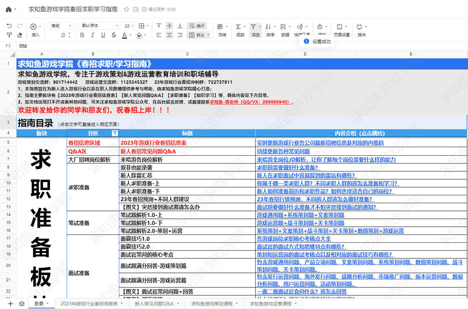This screenshot has height=309, width=468.
Task: Select cell 面霸技巧1.0
Action: [187, 239]
